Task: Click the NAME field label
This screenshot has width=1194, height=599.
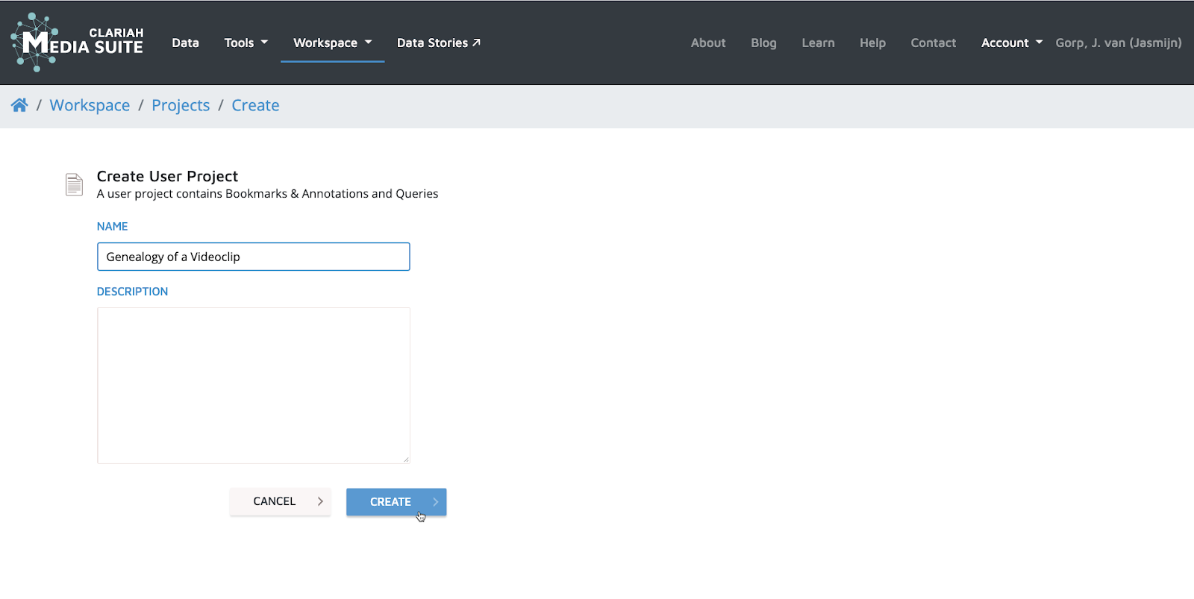Action: pyautogui.click(x=112, y=226)
